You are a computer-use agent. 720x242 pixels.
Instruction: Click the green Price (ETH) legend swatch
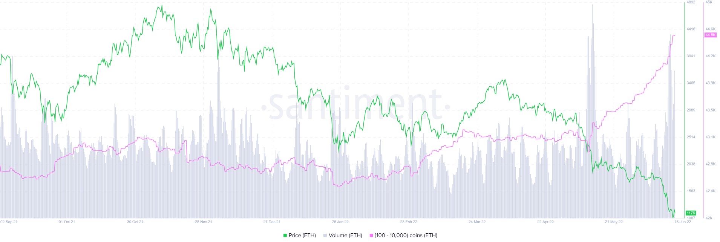point(285,236)
